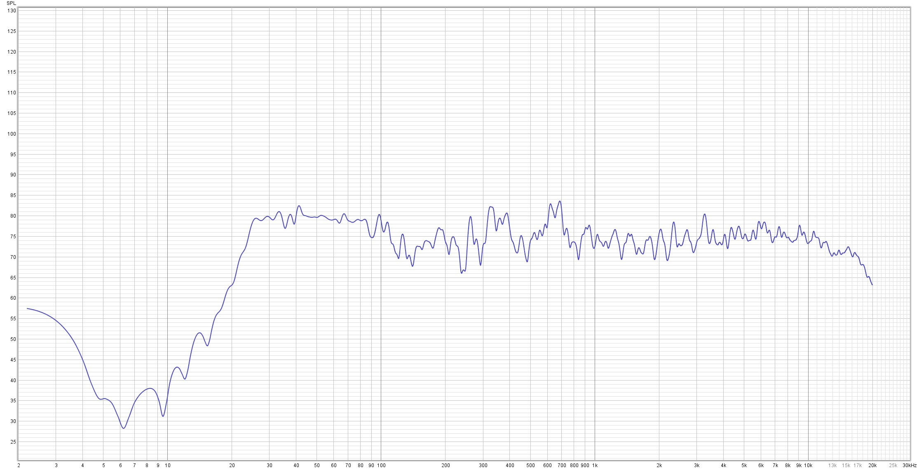The height and width of the screenshot is (470, 919).
Task: Click the 25 dB y-axis label
Action: [x=13, y=442]
